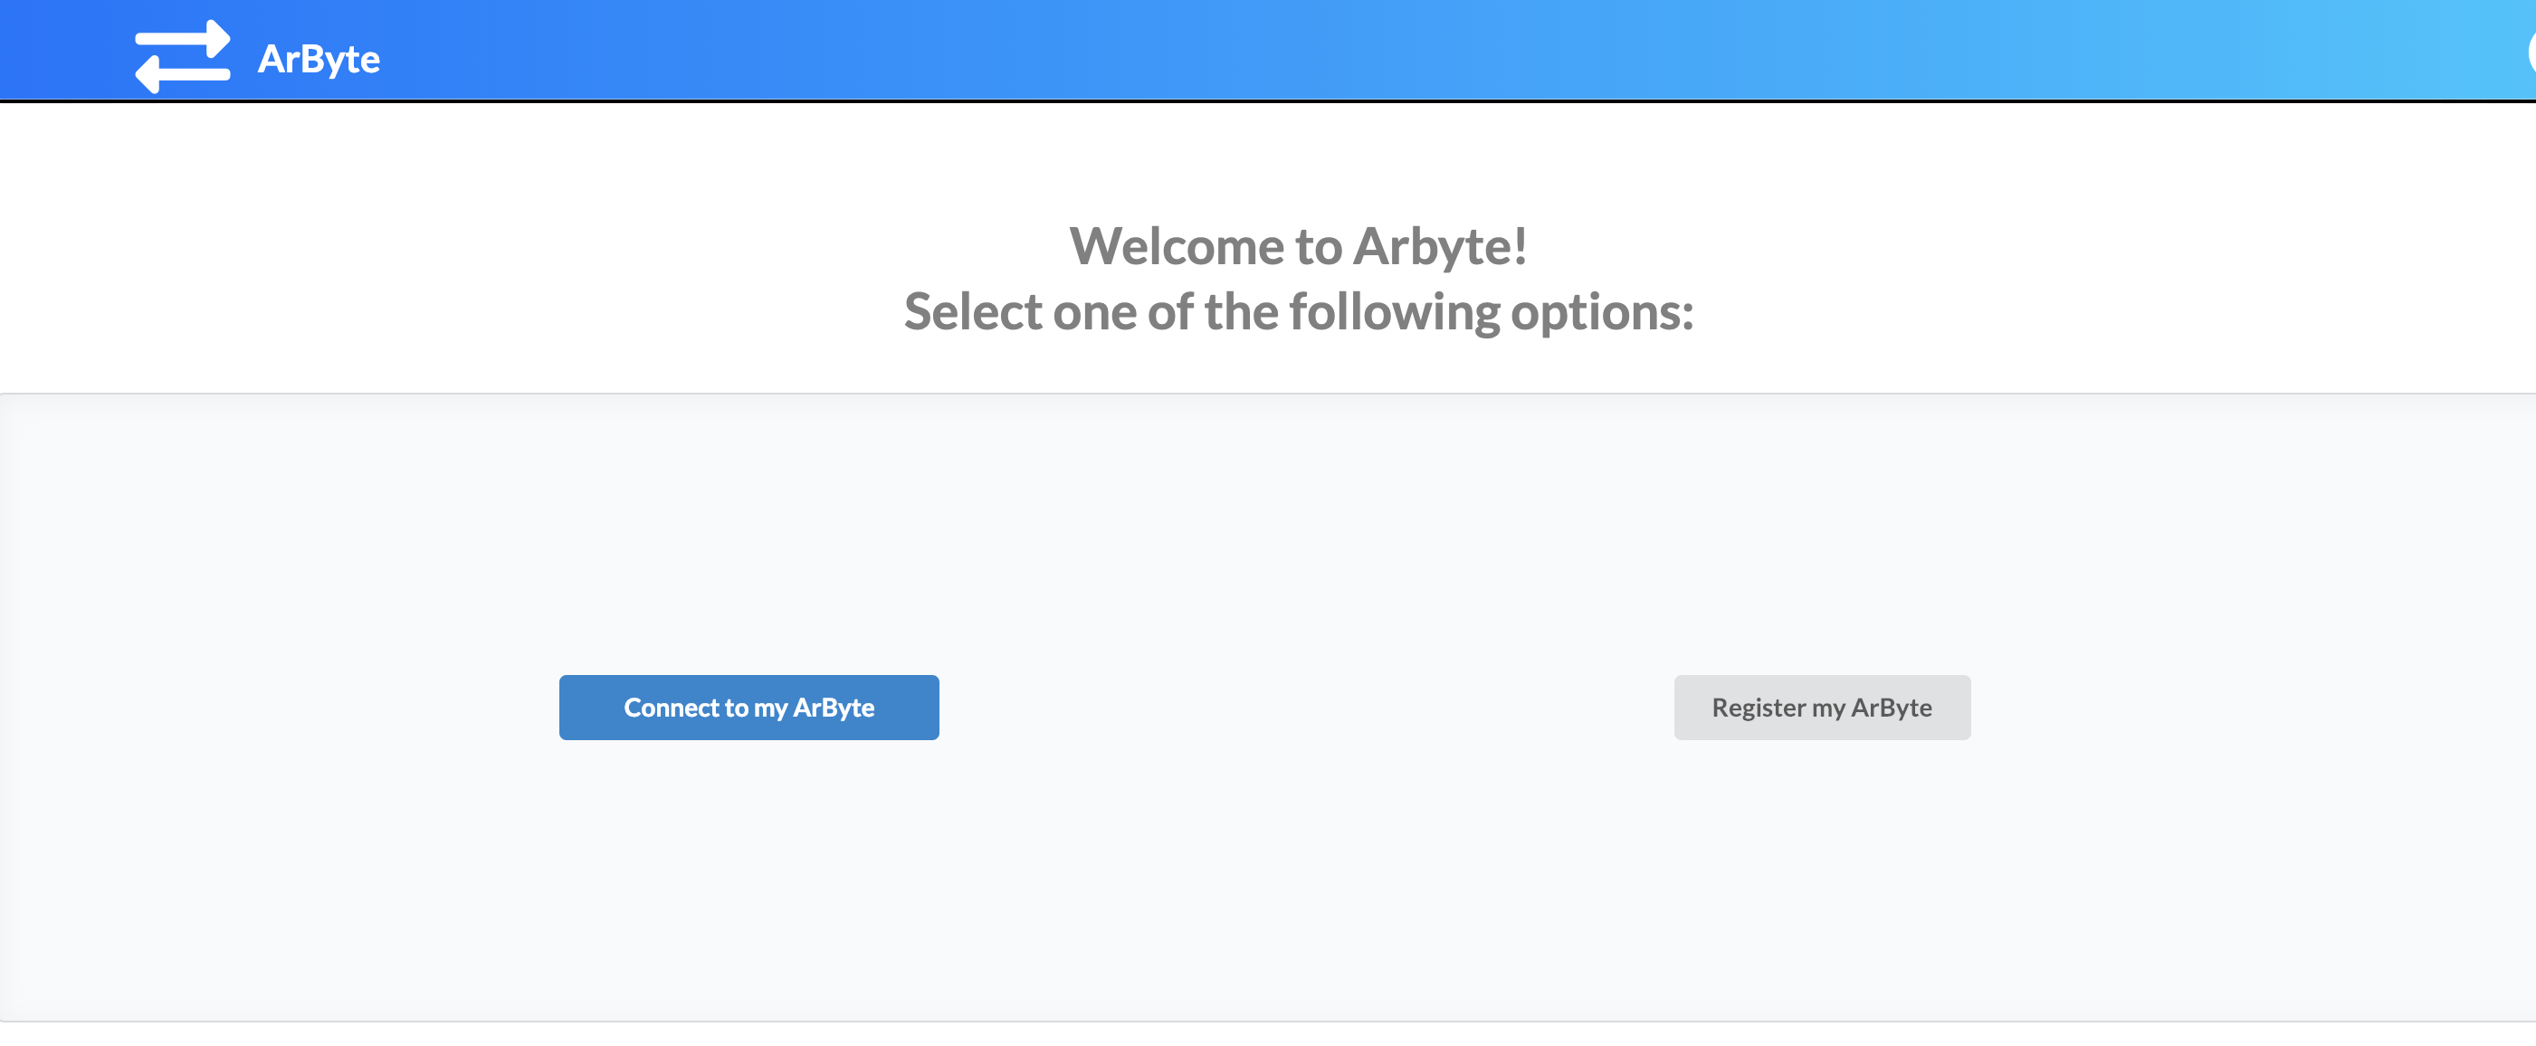Click the Welcome to Arbyte! heading
This screenshot has height=1046, width=2536.
tap(1298, 246)
